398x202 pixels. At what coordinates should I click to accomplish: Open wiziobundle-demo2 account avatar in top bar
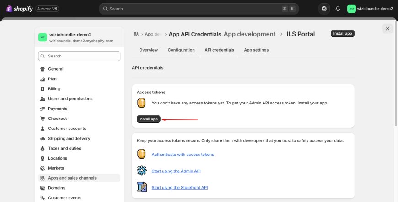point(351,9)
